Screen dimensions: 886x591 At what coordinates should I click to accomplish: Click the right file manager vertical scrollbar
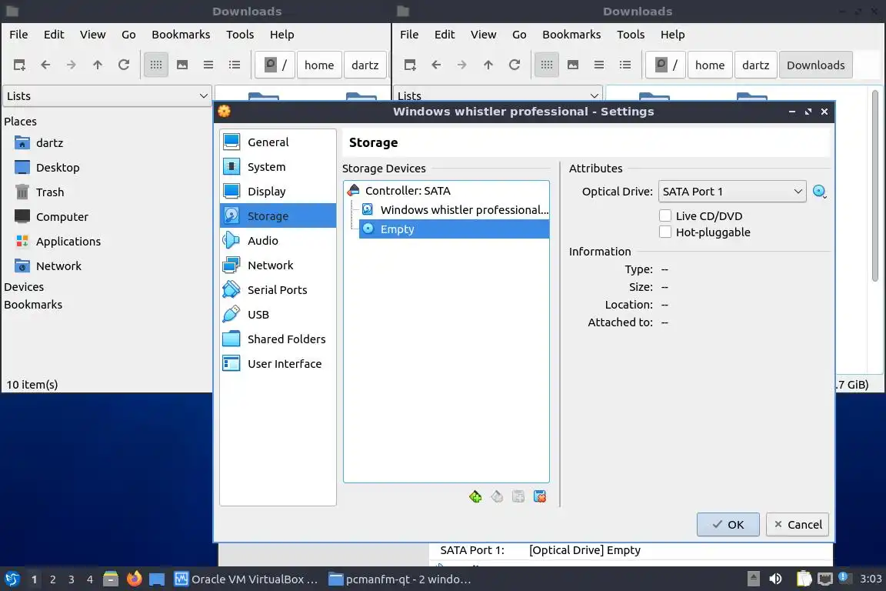[875, 187]
